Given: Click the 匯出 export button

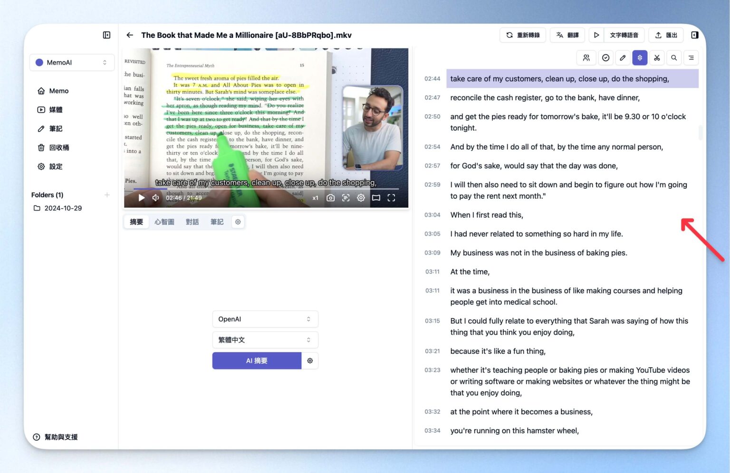Looking at the screenshot, I should pyautogui.click(x=666, y=35).
